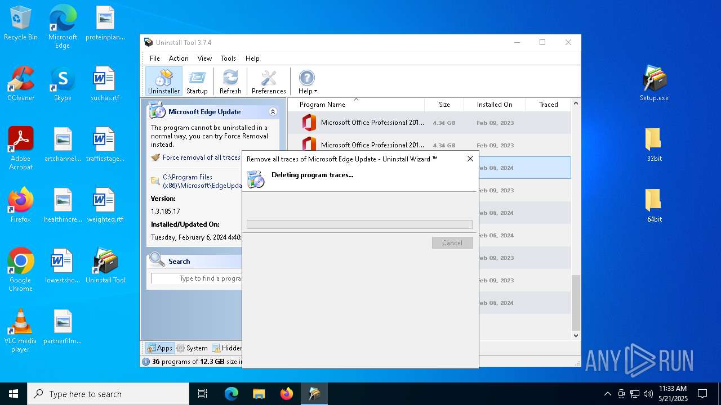
Task: Select first Microsoft Office Professional row
Action: point(429,123)
